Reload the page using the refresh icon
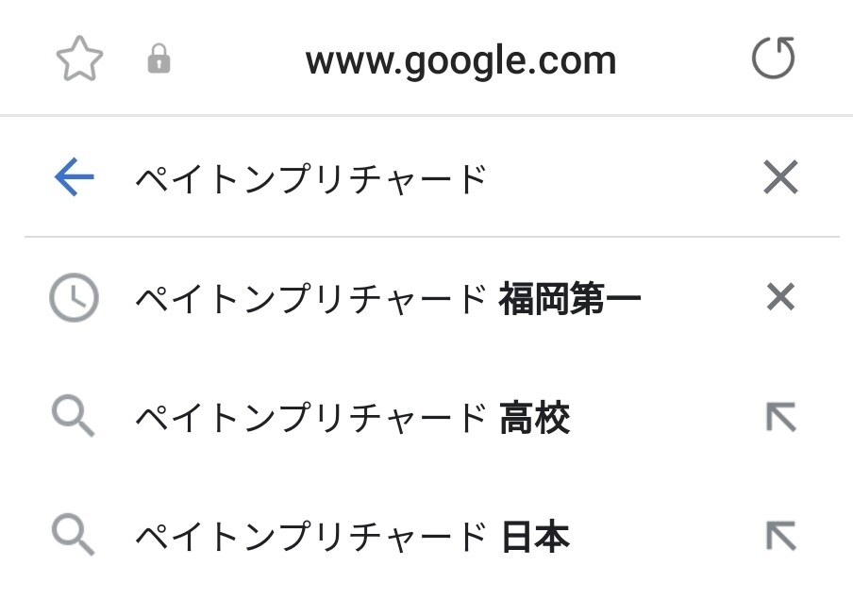This screenshot has width=853, height=599. pyautogui.click(x=773, y=59)
